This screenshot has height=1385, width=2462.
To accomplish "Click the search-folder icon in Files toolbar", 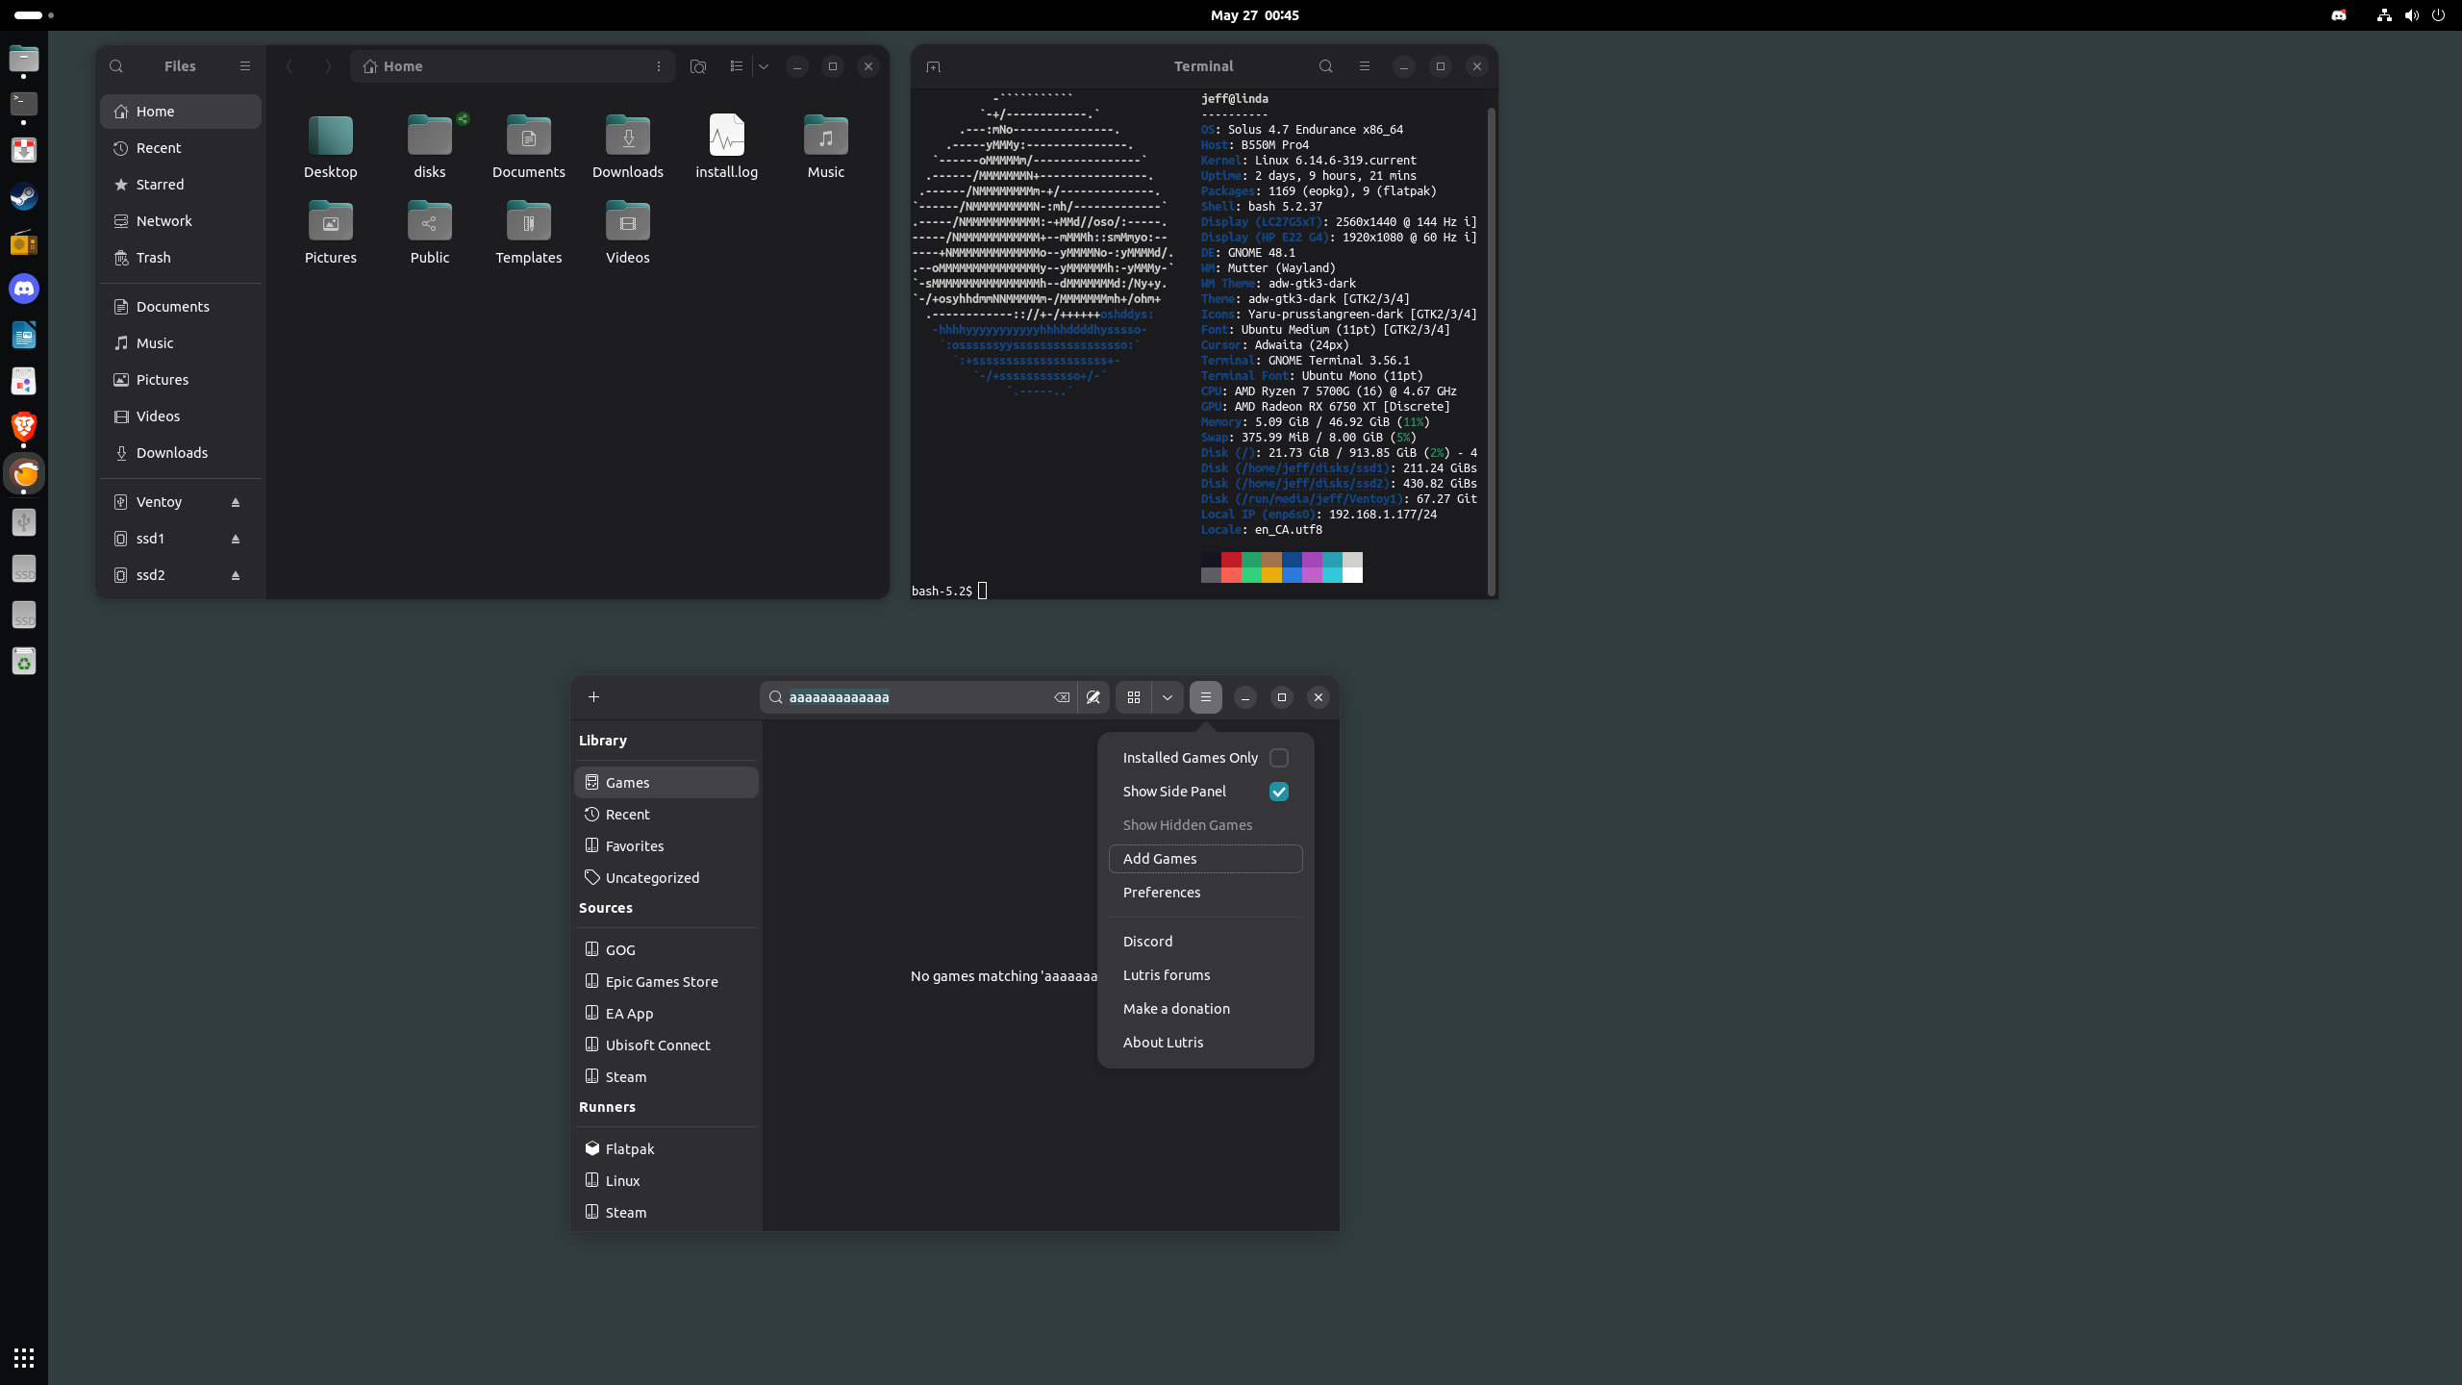I will point(698,66).
